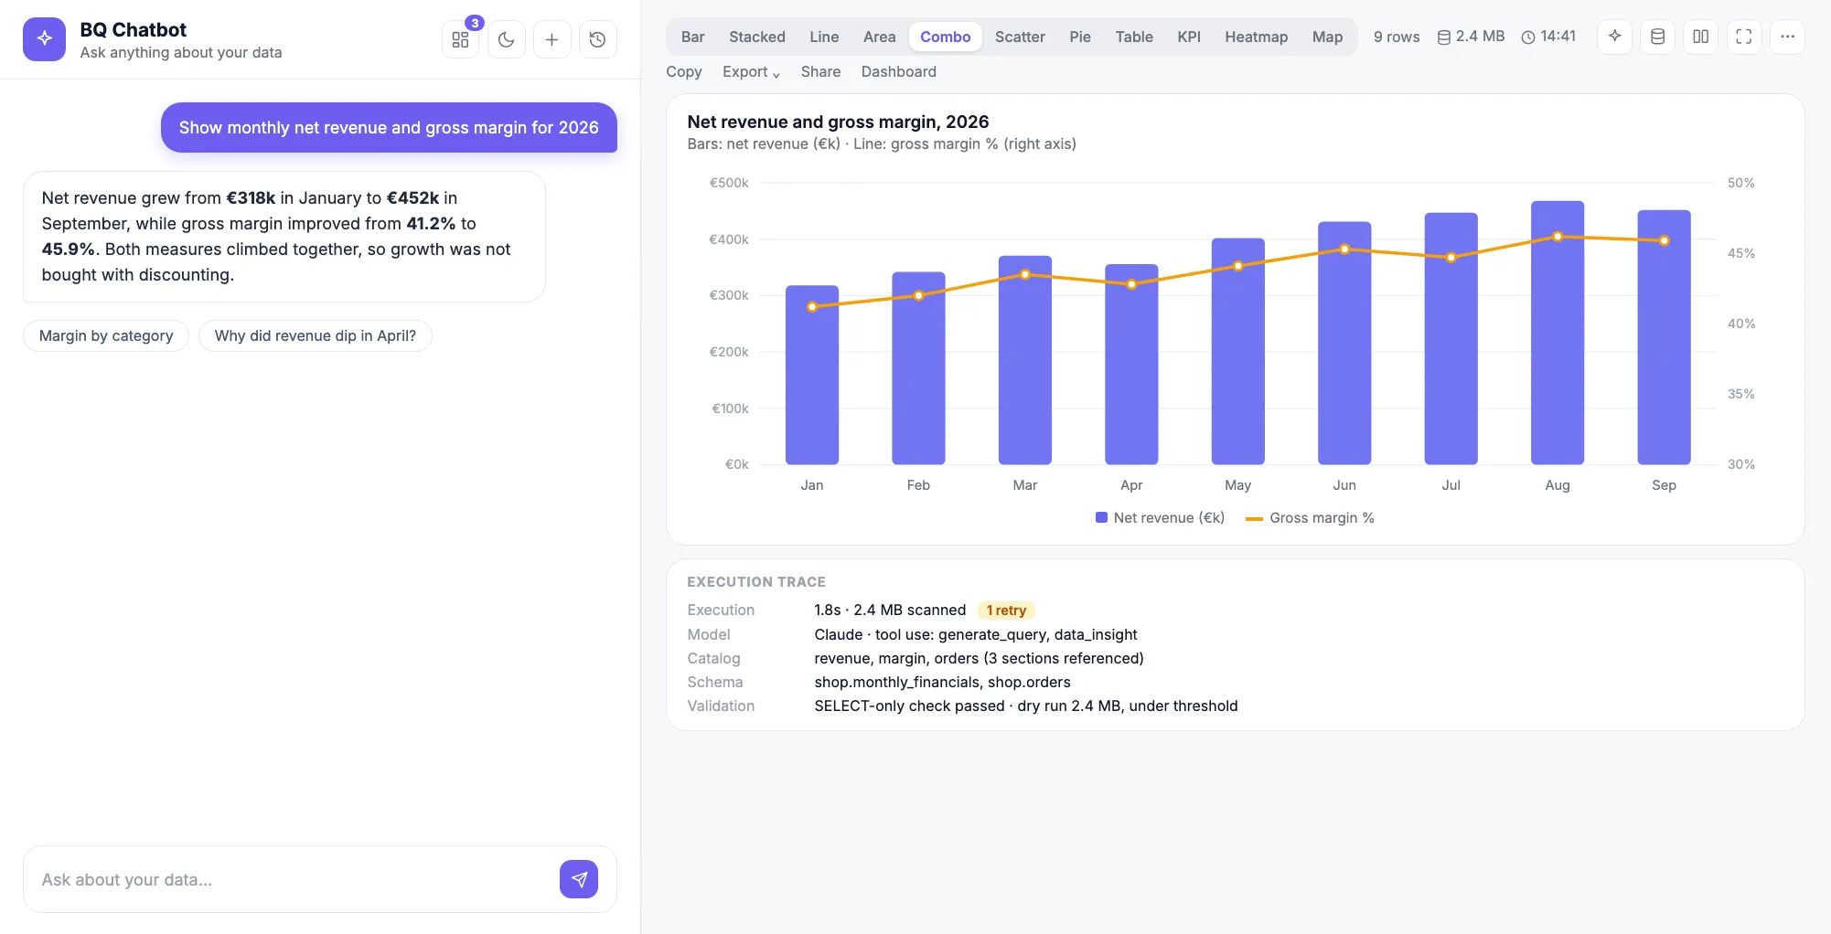Viewport: 1831px width, 934px height.
Task: Expand the Export dropdown
Action: [x=751, y=71]
